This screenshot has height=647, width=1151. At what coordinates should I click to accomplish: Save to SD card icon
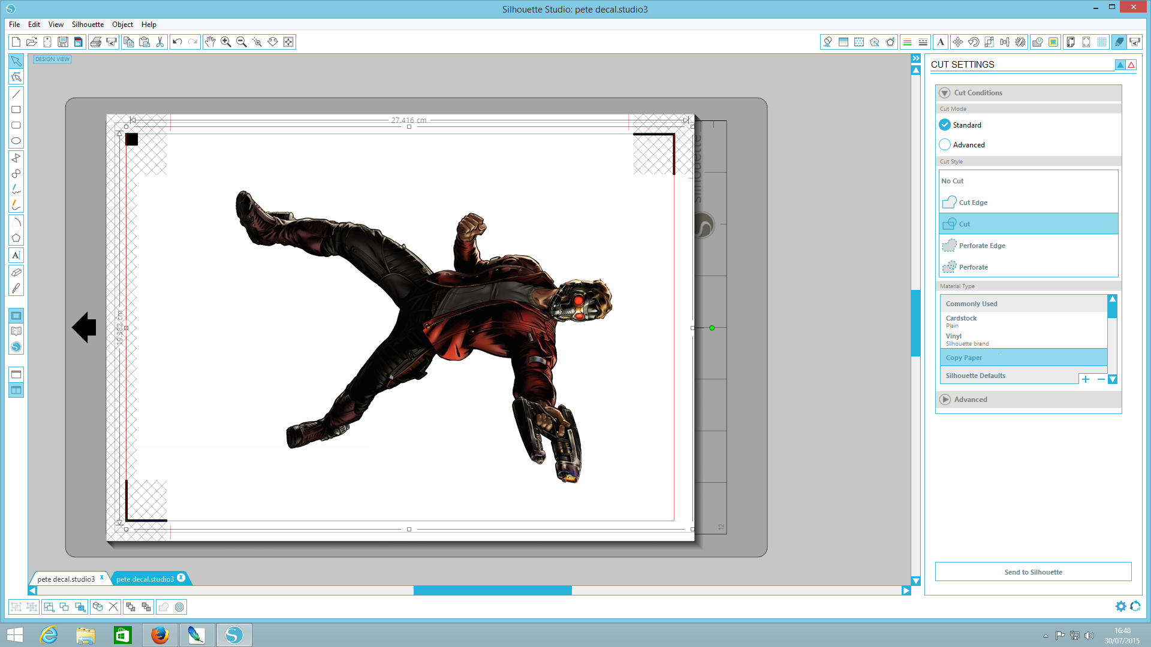79,42
